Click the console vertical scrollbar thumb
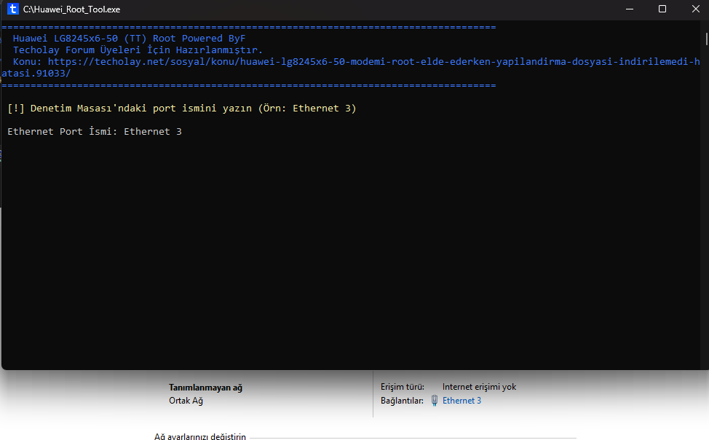 706,39
